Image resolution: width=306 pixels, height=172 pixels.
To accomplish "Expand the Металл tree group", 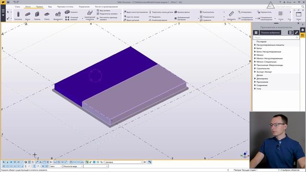I will (x=255, y=55).
